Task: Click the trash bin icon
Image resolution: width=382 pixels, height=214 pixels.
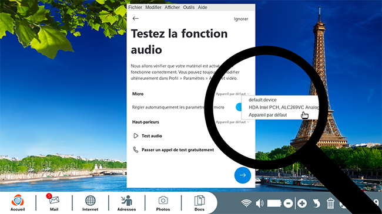Action: coord(330,203)
